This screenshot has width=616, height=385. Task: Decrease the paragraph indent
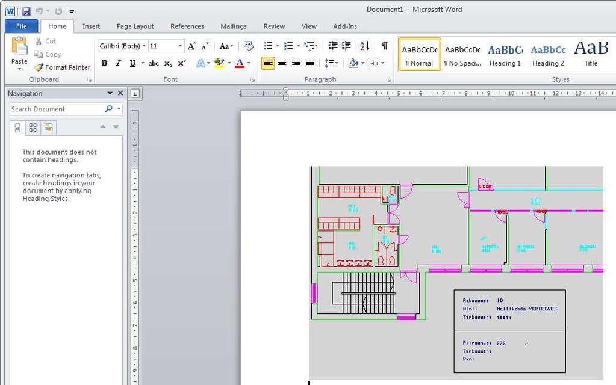click(x=333, y=46)
